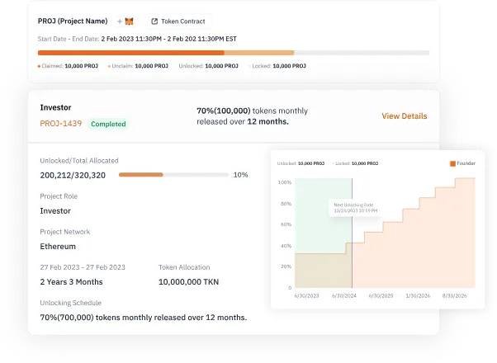Click the PROJ-1439 project ID link
Viewport: 497px width, 363px height.
(x=61, y=124)
